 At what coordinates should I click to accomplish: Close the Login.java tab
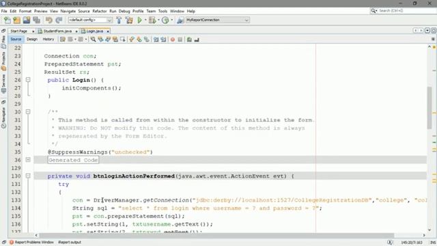click(x=108, y=31)
